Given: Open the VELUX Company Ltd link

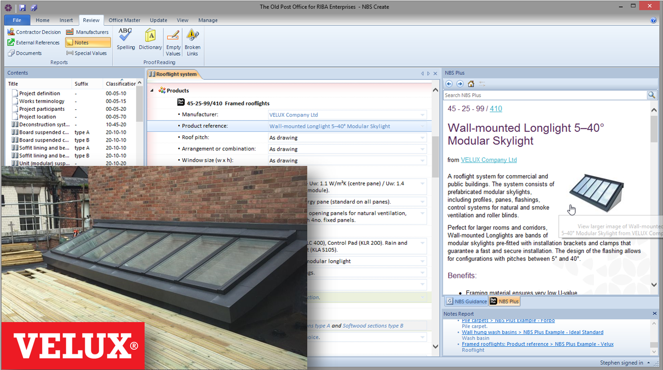Looking at the screenshot, I should point(488,160).
